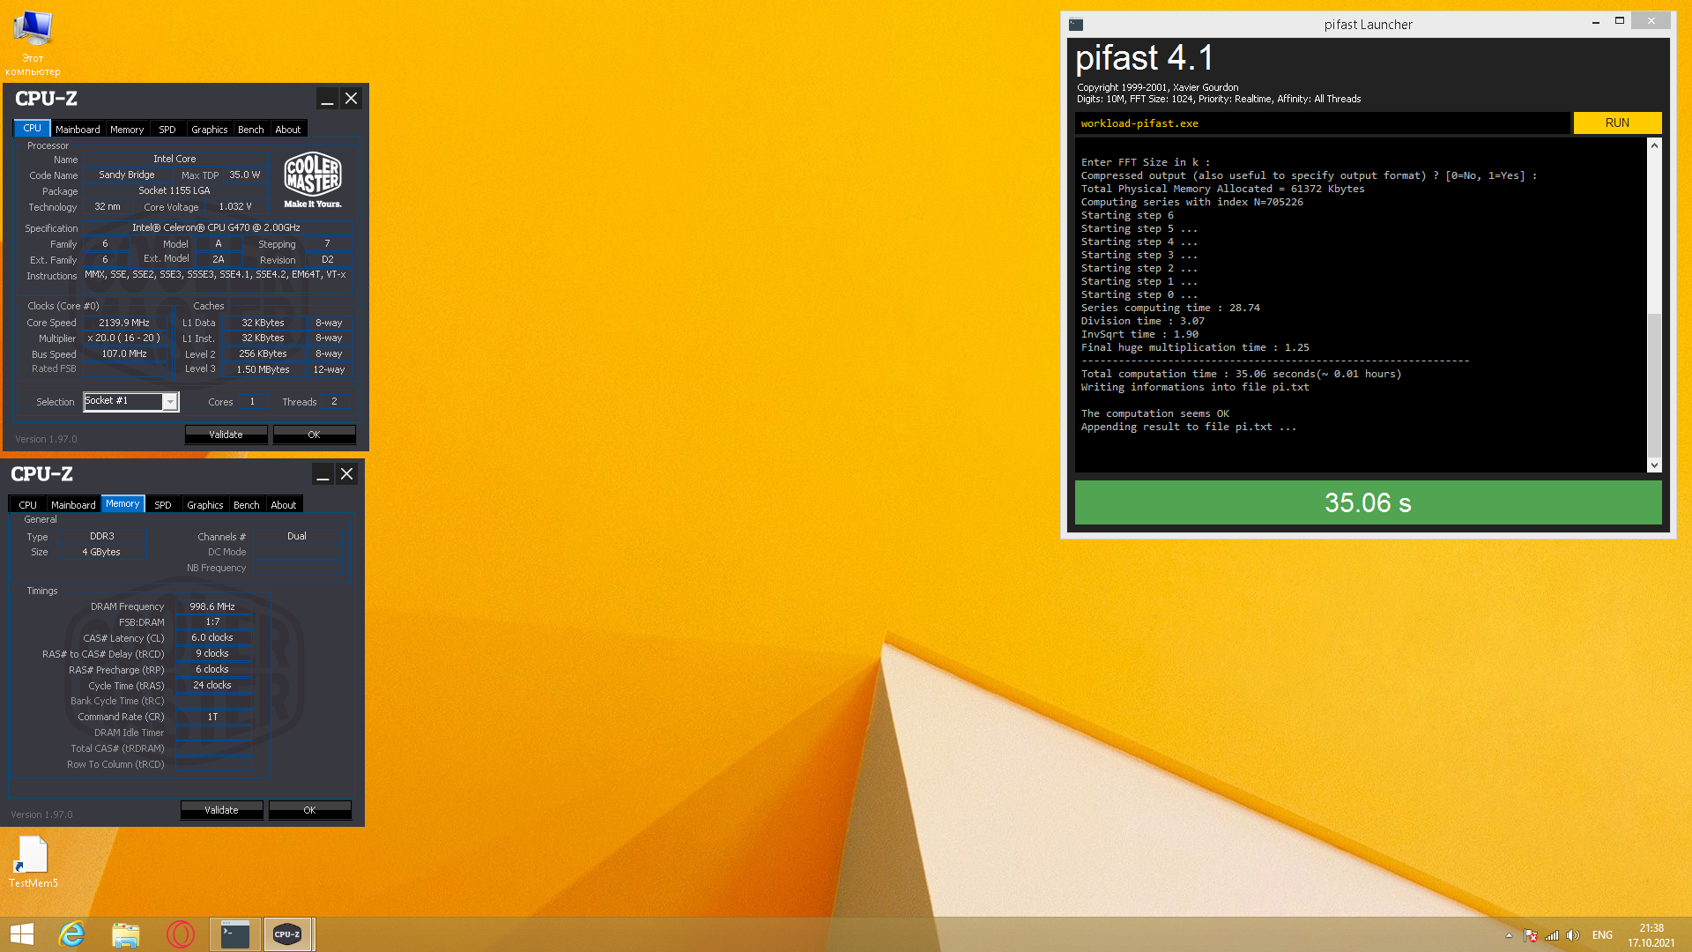Open About tab in top CPU-Z
The width and height of the screenshot is (1692, 952).
288,130
